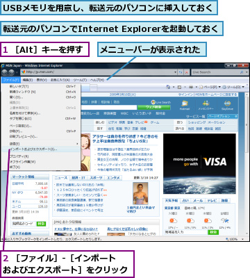Choose プロパティ(R) from File menu

(x=41, y=156)
